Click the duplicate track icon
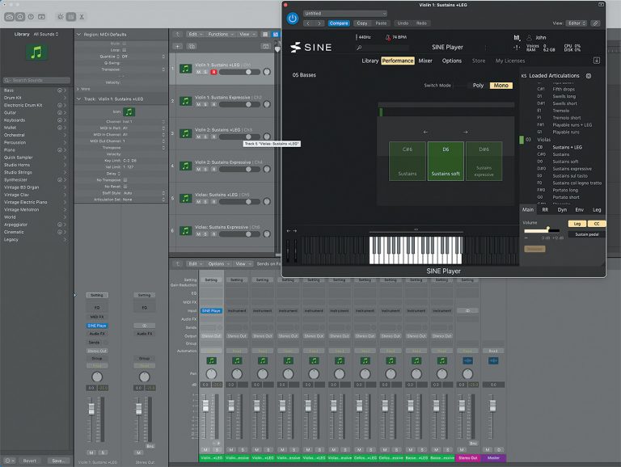 (x=193, y=46)
